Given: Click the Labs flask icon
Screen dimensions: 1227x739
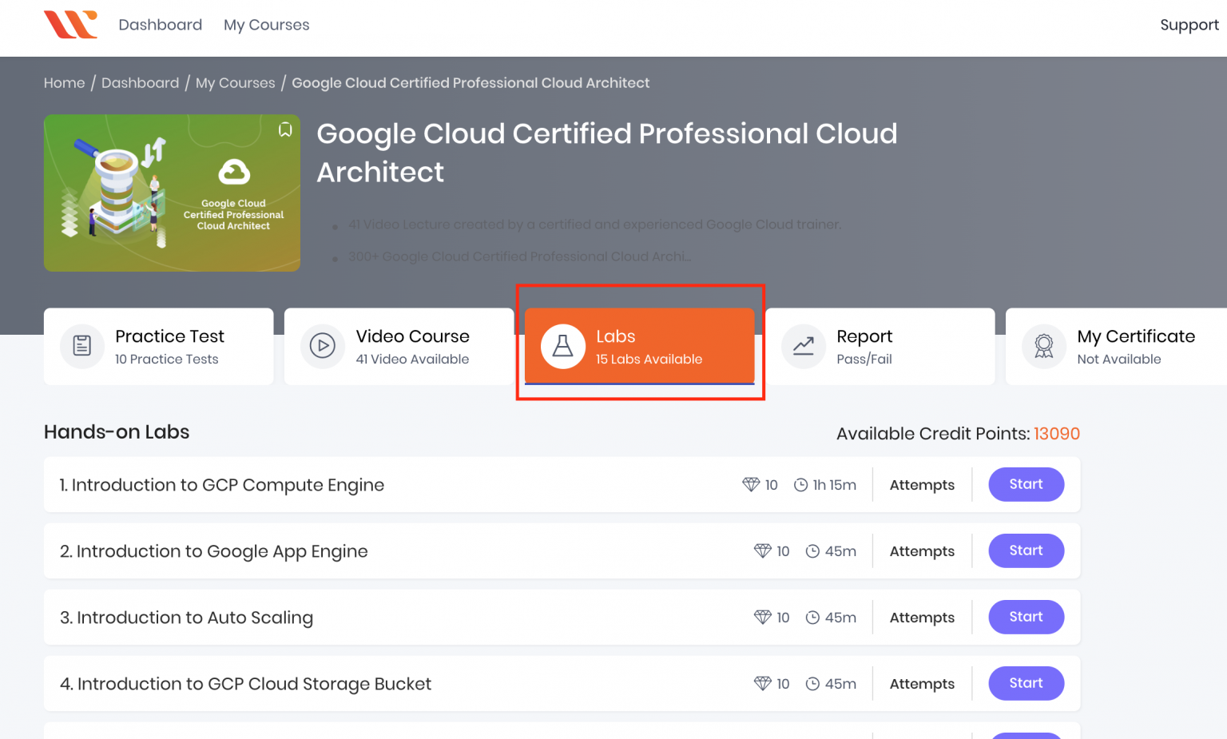Looking at the screenshot, I should (563, 346).
